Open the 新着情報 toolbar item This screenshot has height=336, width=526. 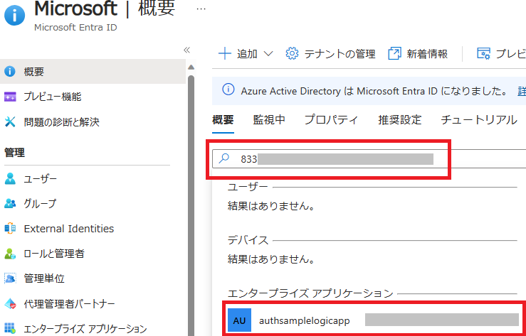click(x=418, y=54)
